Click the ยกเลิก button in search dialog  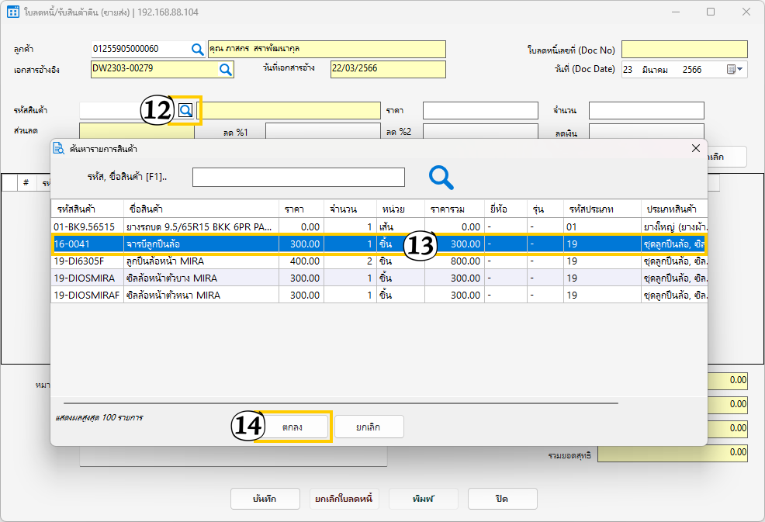point(369,427)
